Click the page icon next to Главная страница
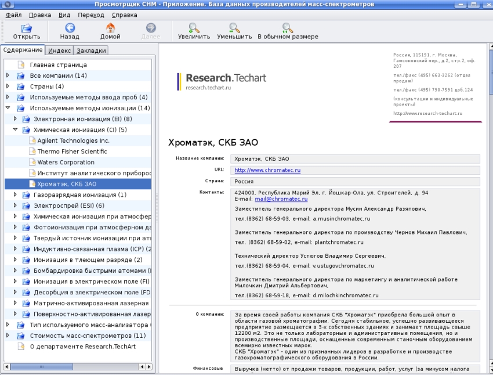The height and width of the screenshot is (375, 493). [x=21, y=65]
